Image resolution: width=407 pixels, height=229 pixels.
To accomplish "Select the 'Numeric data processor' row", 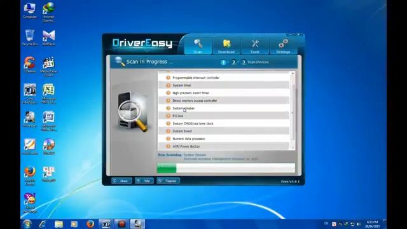I will [x=224, y=139].
